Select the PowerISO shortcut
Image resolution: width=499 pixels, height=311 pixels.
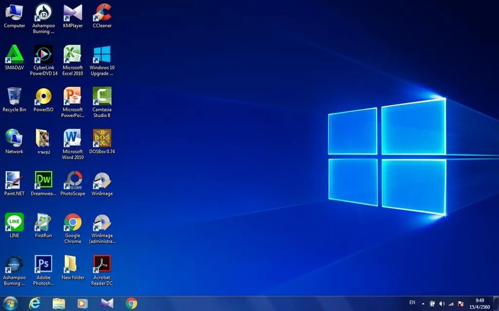click(x=43, y=100)
